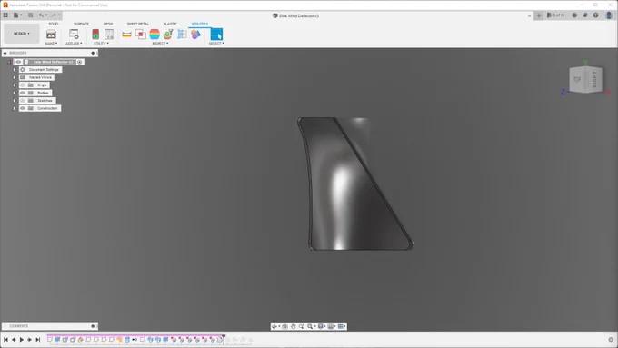
Task: Go to timeline start
Action: click(5, 339)
